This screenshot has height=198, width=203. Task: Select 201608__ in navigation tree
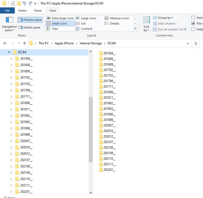click(x=24, y=65)
